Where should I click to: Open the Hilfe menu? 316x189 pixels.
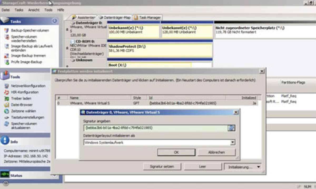point(61,10)
